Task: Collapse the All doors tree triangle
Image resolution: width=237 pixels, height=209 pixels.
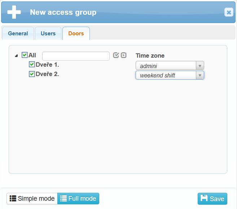Action: click(16, 56)
